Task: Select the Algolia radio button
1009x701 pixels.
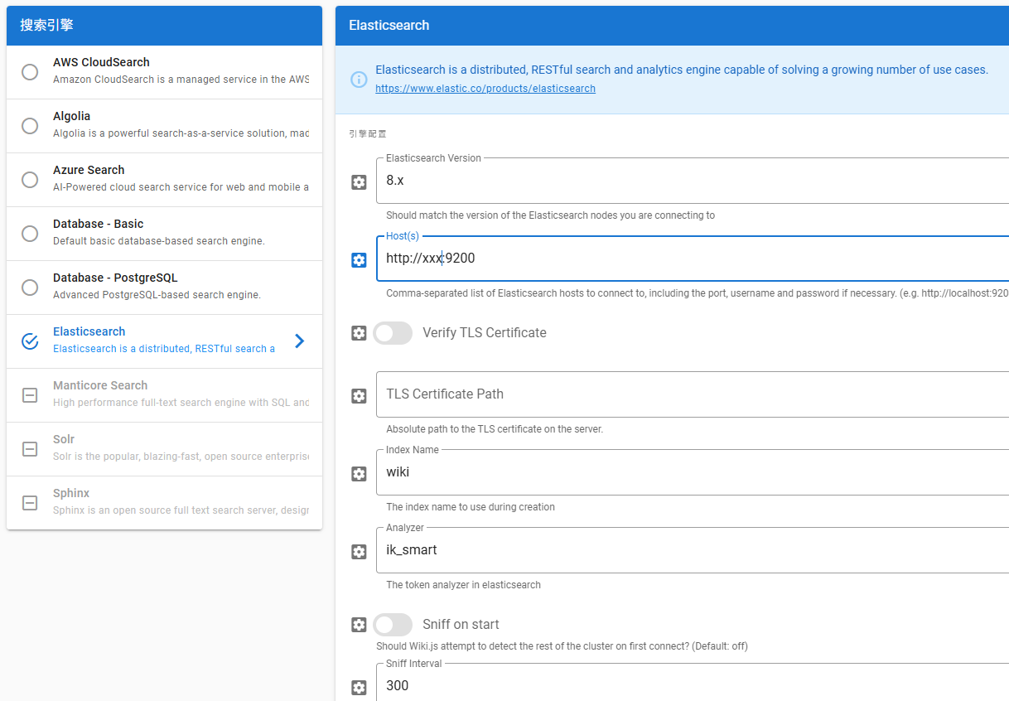Action: click(30, 126)
